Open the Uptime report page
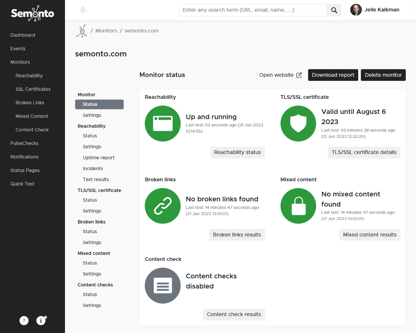 (99, 157)
